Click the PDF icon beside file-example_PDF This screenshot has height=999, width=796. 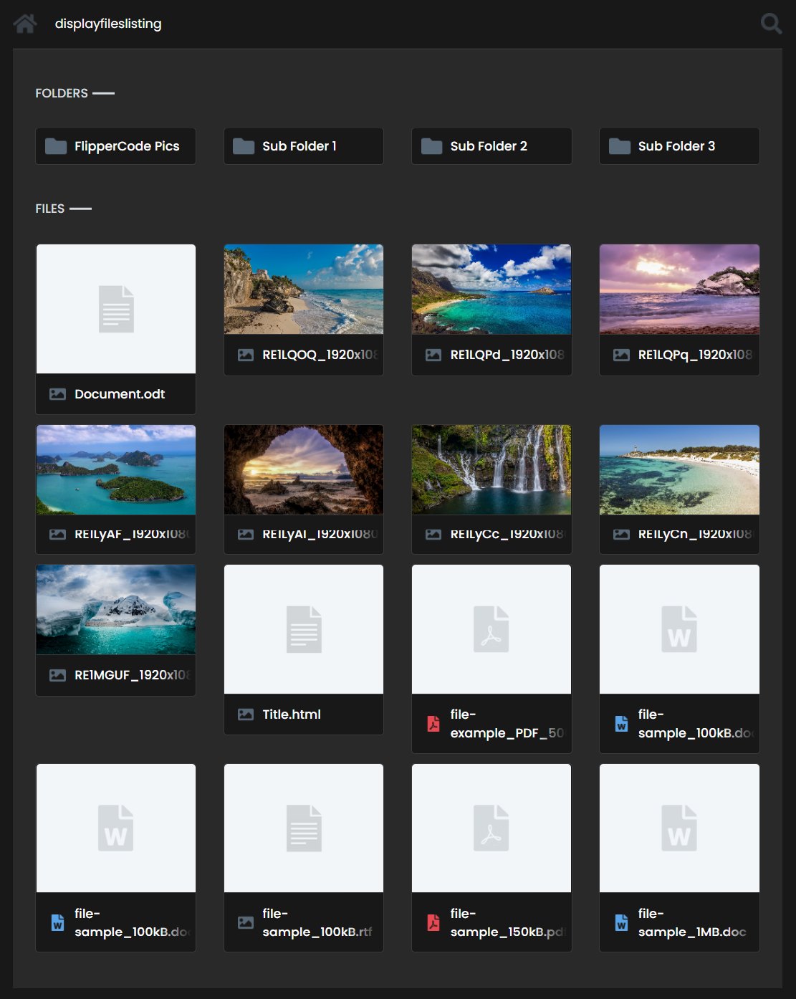click(x=433, y=724)
